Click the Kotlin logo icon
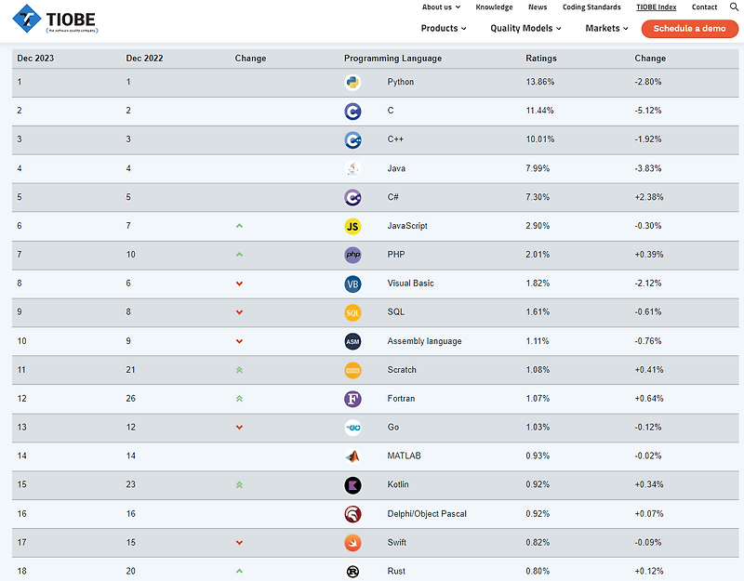Screen dimensions: 744x581 tap(352, 485)
